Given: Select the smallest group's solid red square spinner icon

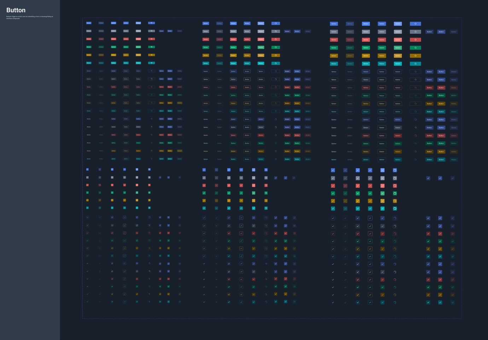Looking at the screenshot, I should [x=149, y=185].
